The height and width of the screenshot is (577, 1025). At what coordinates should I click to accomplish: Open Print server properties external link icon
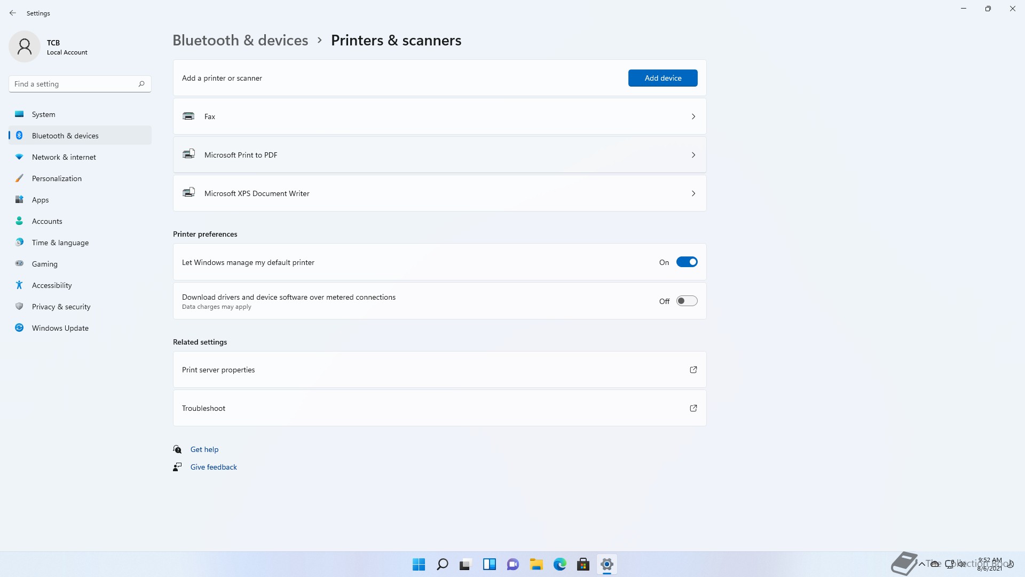693,370
